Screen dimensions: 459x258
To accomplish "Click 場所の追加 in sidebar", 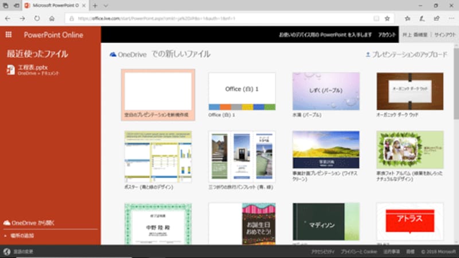I will pos(20,236).
